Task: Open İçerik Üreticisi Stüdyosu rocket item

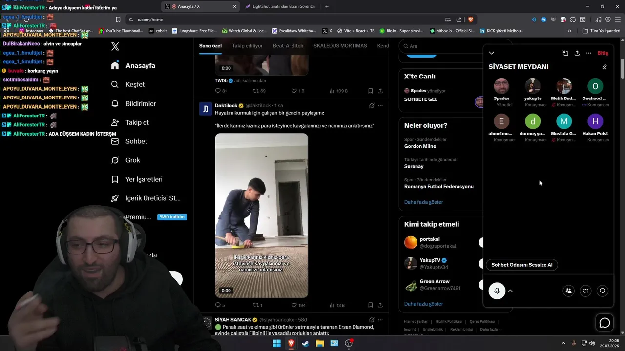Action: (146, 198)
